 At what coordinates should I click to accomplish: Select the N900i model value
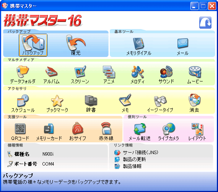[48, 154]
